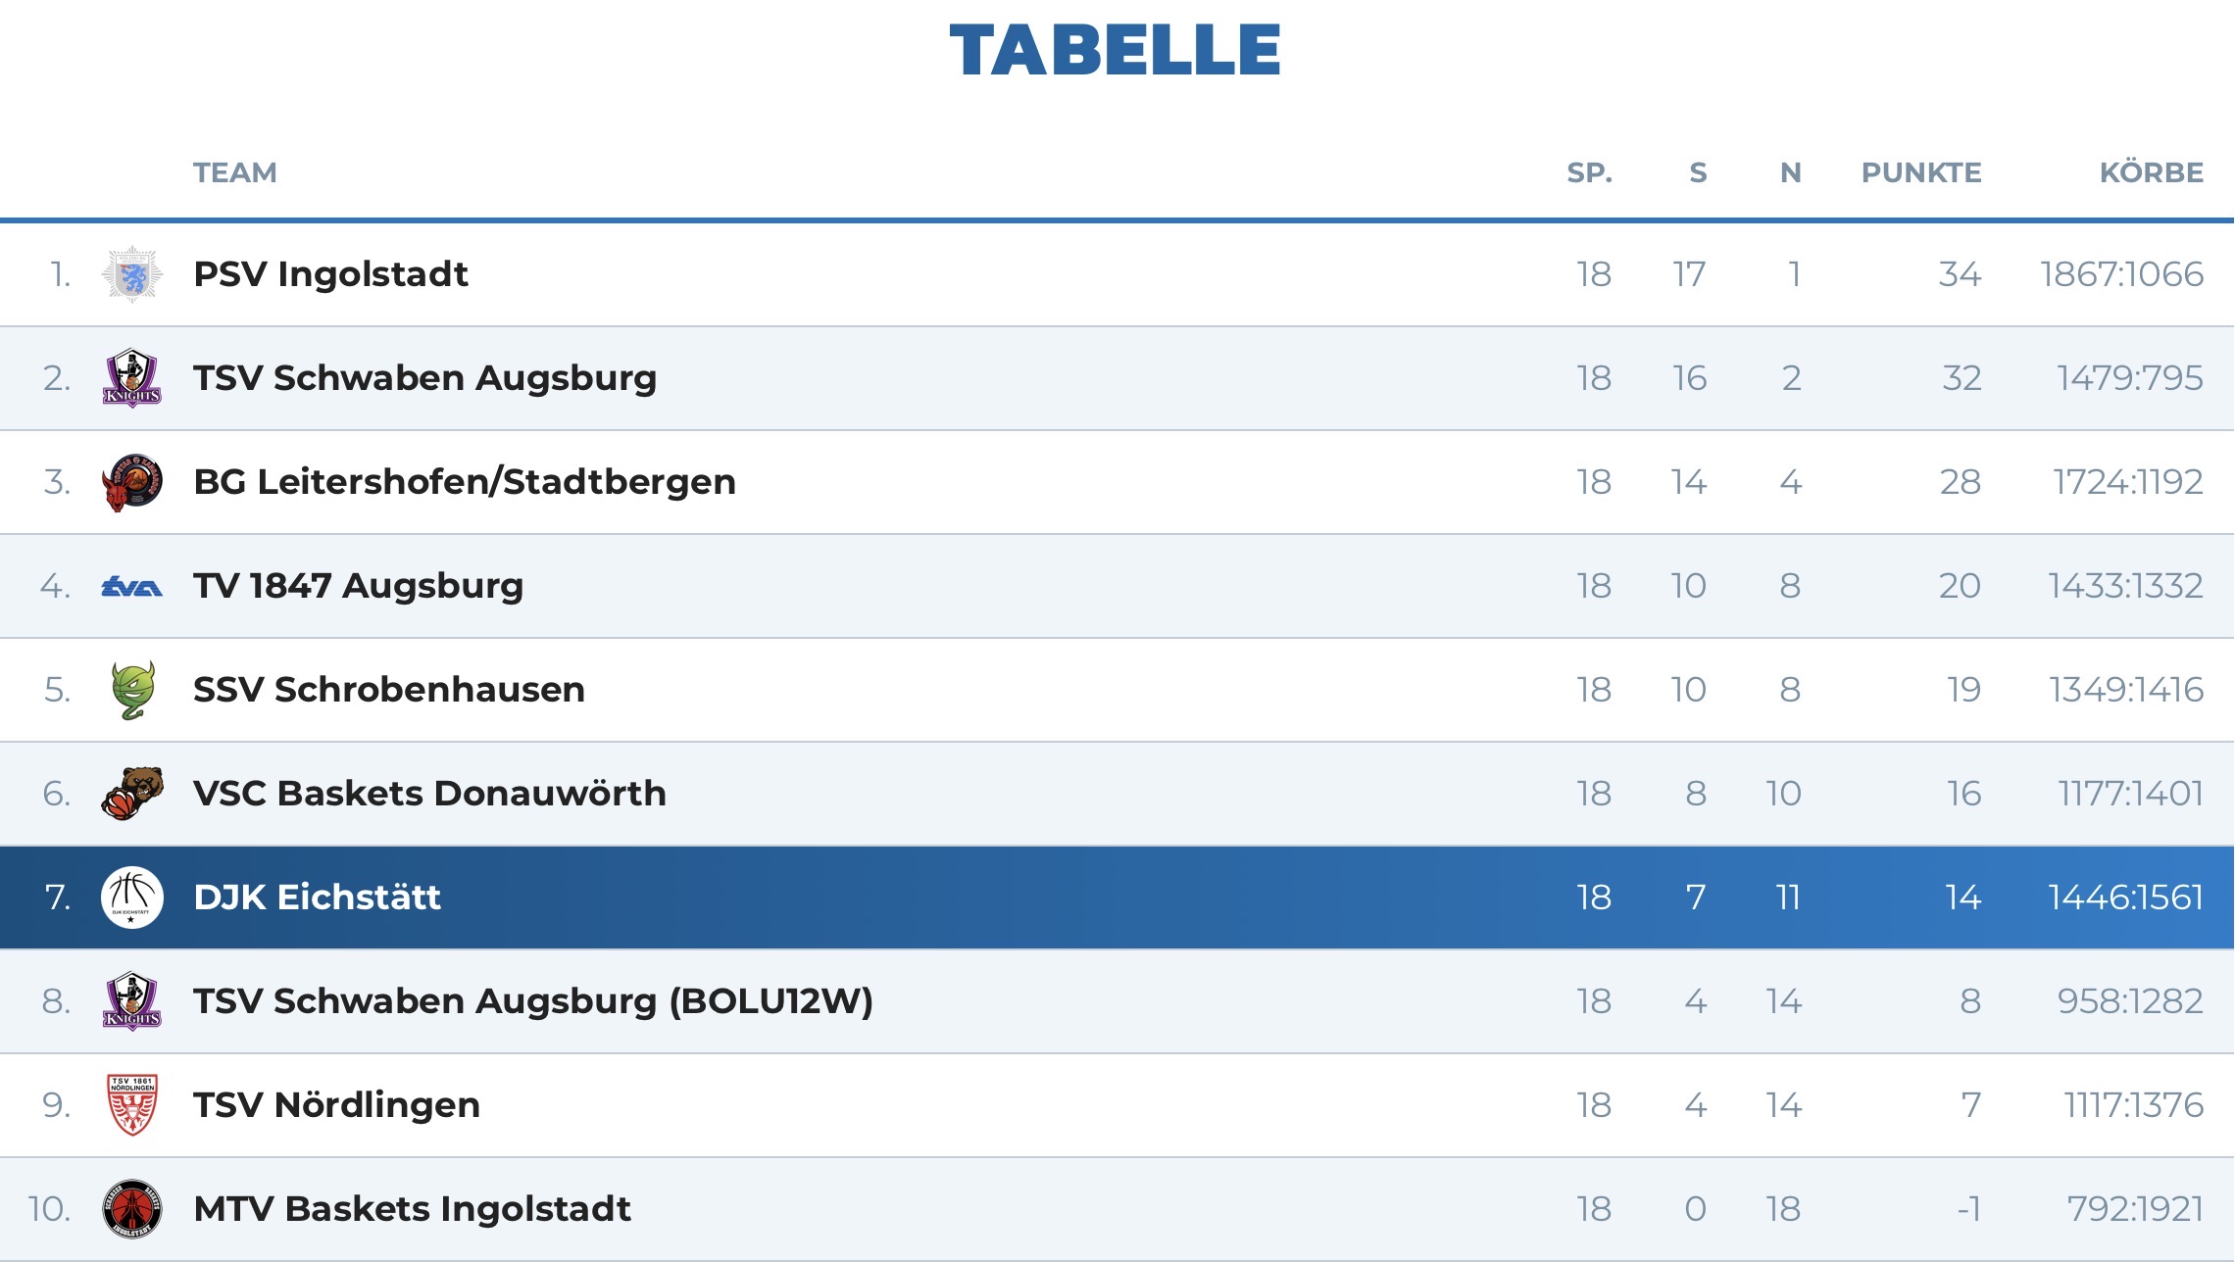Click the SSV Schrobenhausen green mascot logo
2235x1262 pixels.
[132, 690]
